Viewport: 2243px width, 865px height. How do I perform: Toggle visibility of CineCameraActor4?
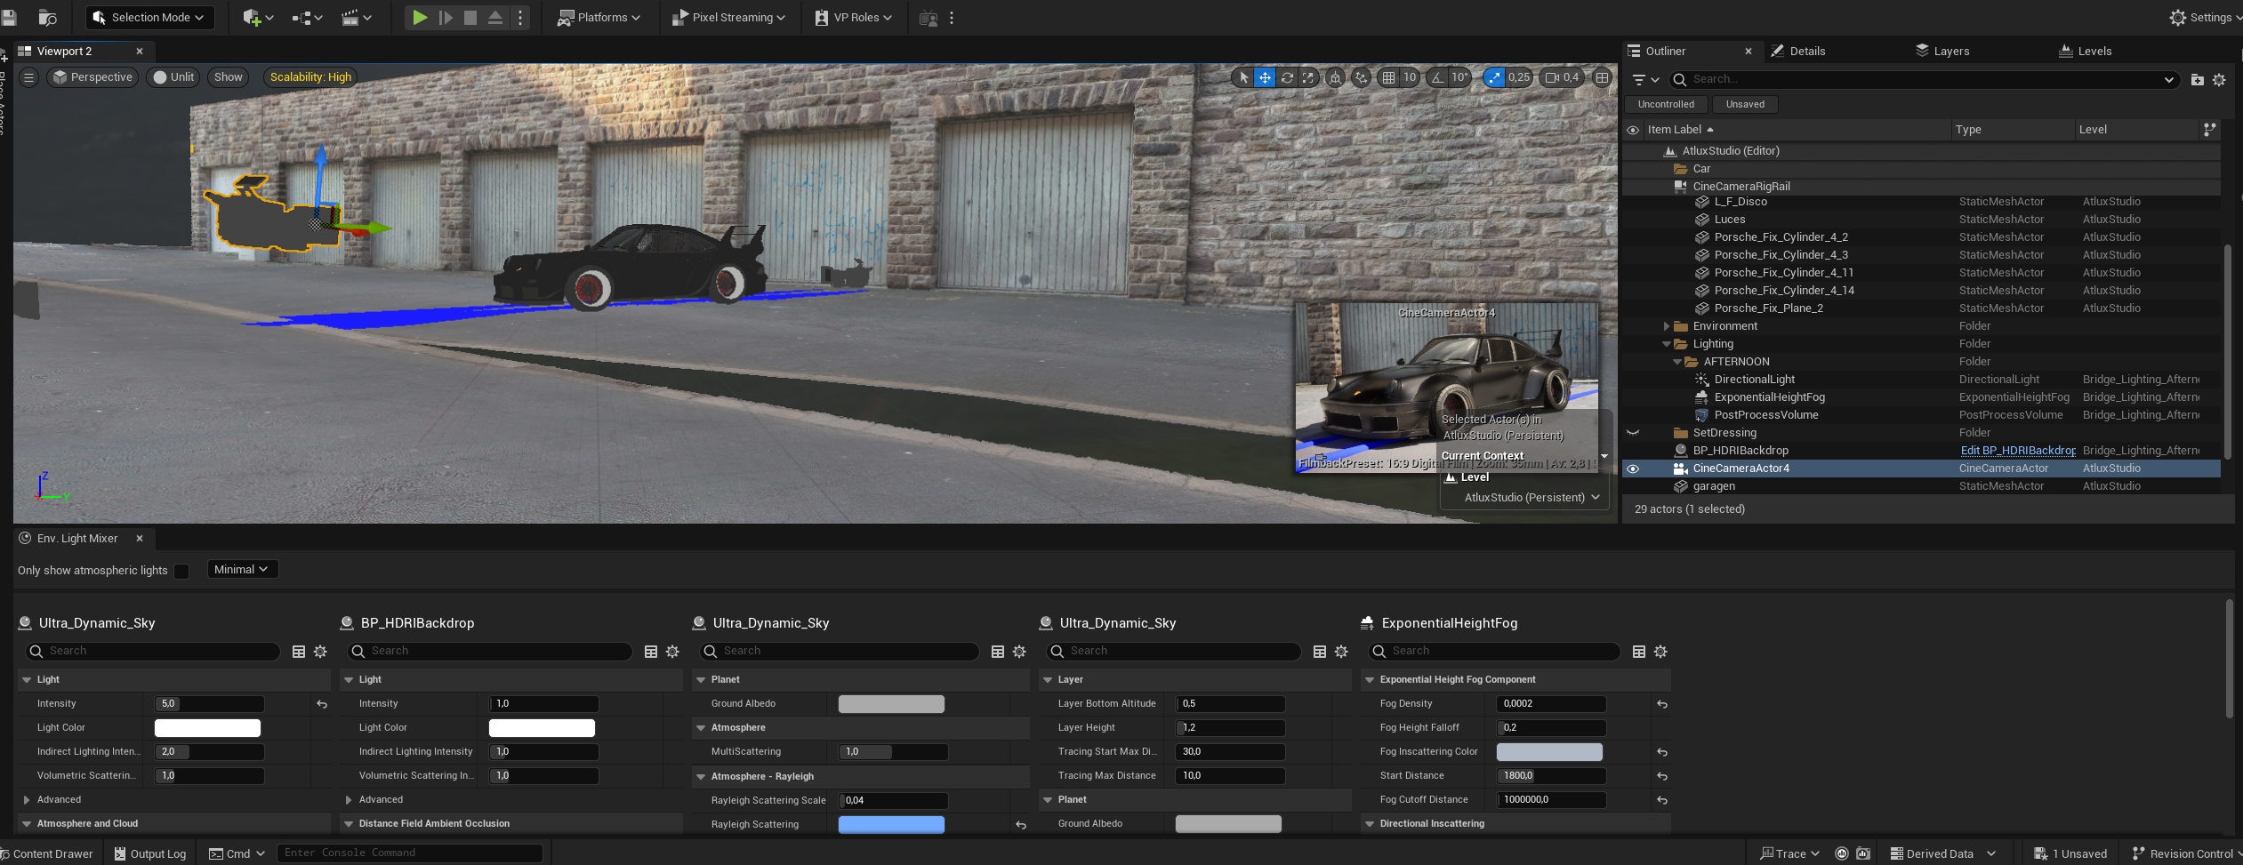tap(1633, 469)
